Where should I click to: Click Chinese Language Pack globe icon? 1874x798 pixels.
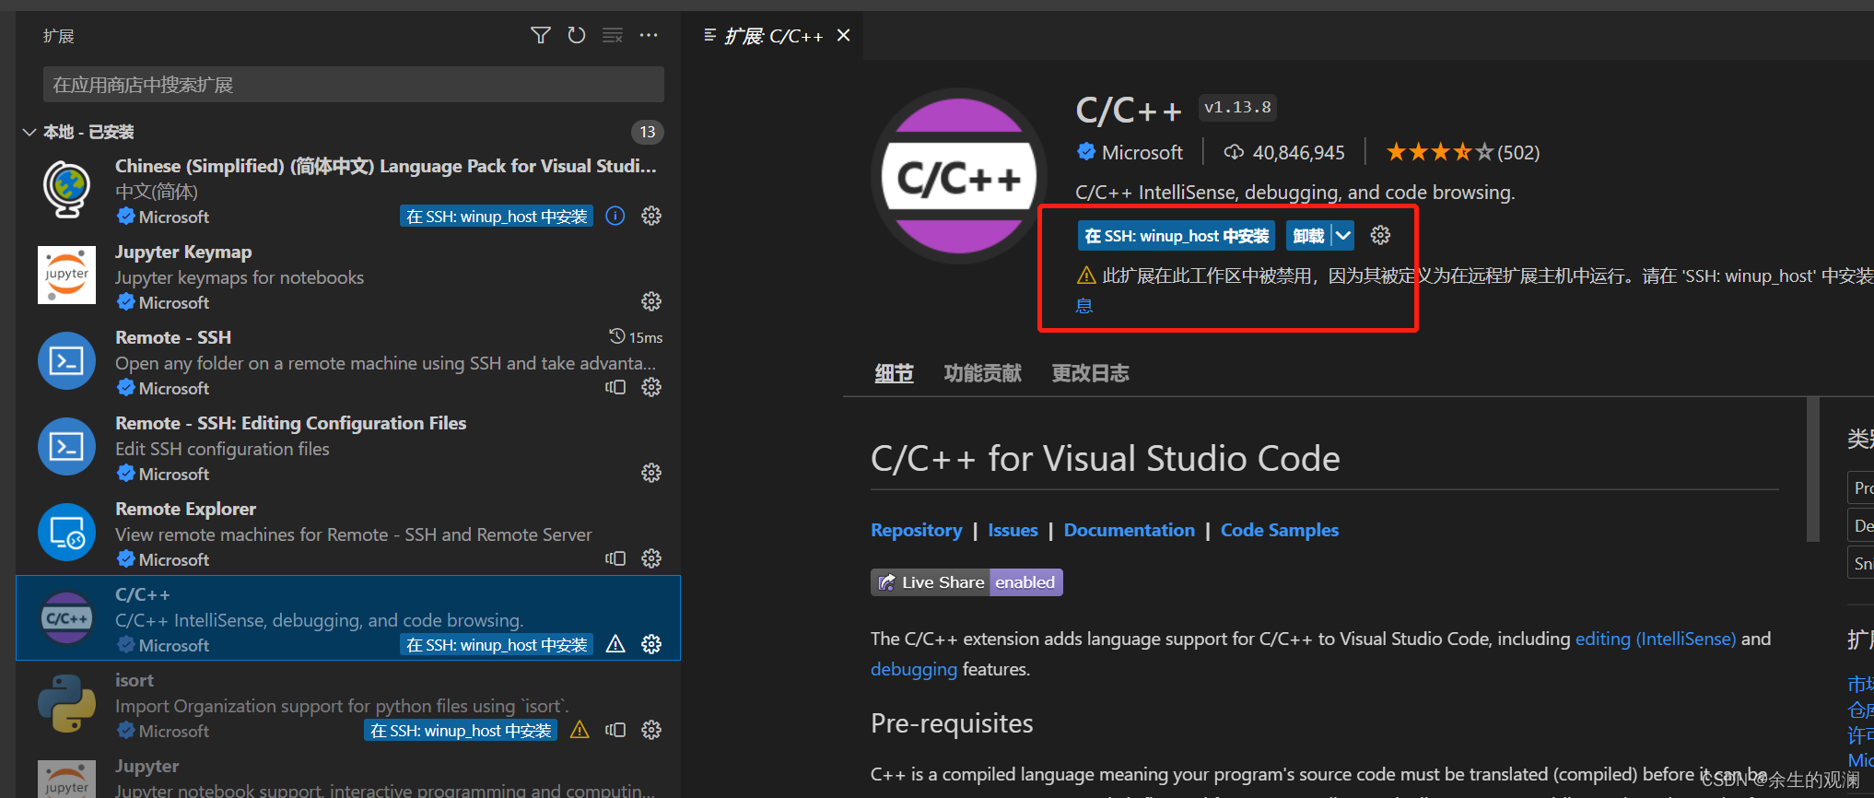66,190
